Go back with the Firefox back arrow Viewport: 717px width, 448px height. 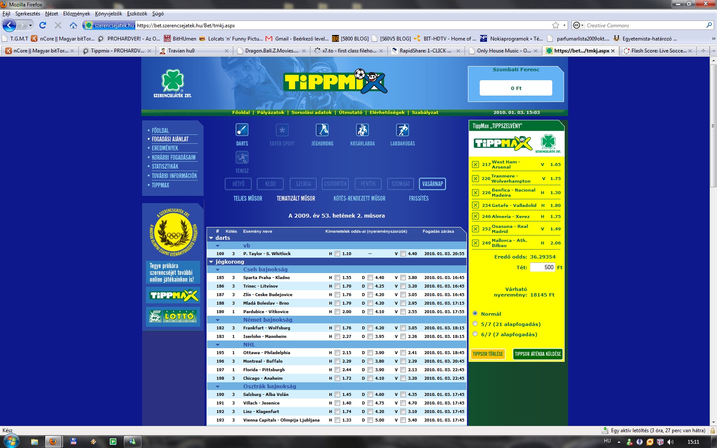(x=9, y=25)
